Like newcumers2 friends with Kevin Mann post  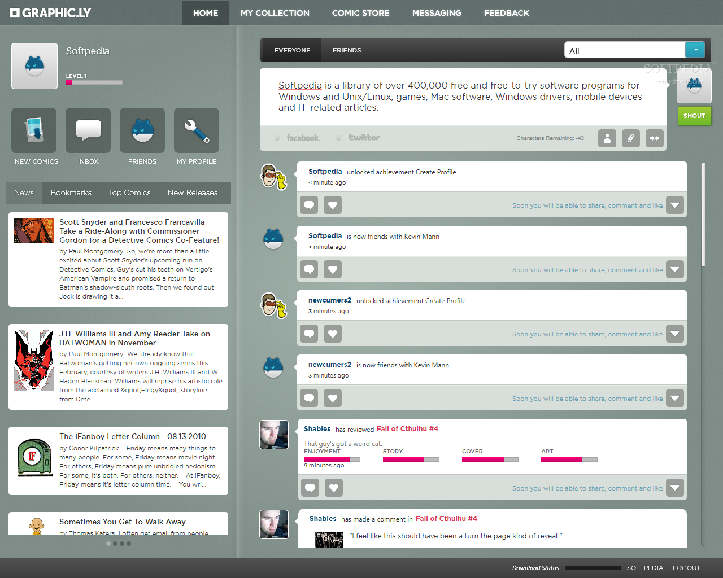click(x=333, y=398)
